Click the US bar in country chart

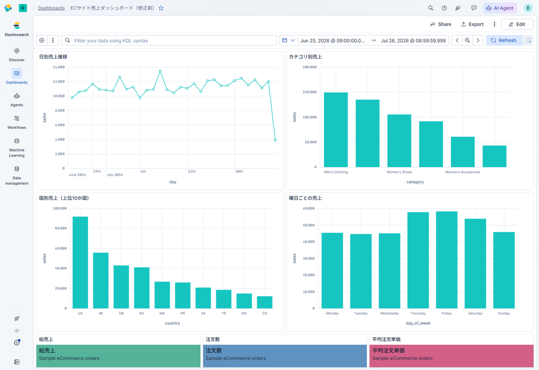coord(80,262)
